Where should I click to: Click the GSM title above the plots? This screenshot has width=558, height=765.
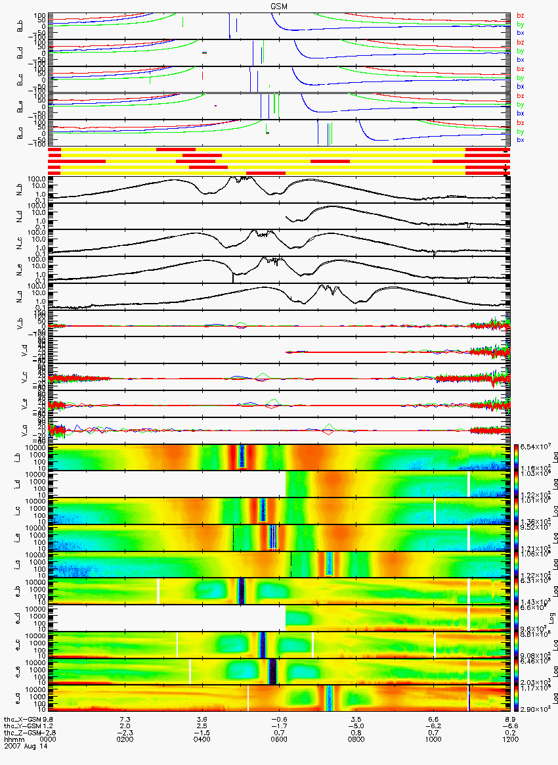pos(279,6)
